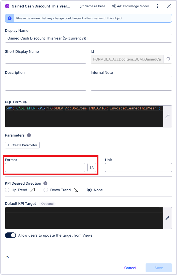177x275 pixels.
Task: Collapse the section with the bottom chevron
Action: point(7,257)
